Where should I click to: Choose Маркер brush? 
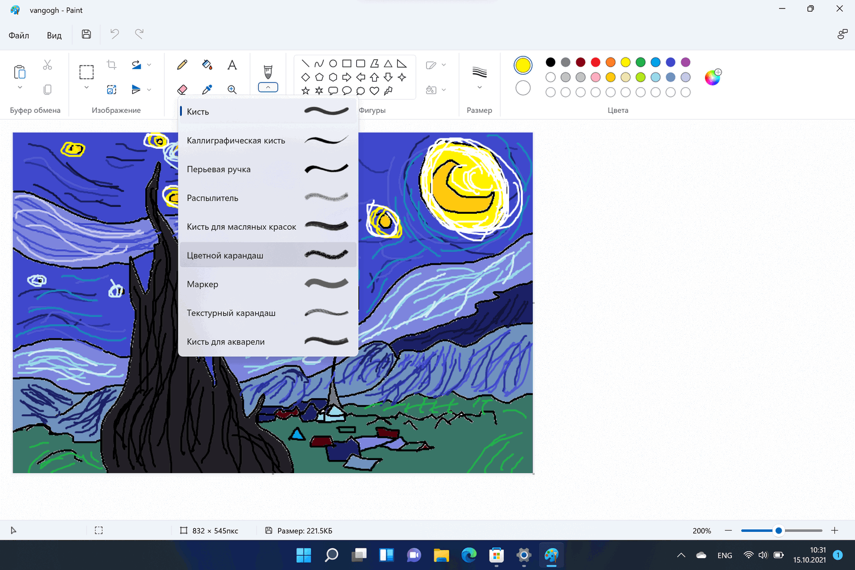click(x=268, y=284)
